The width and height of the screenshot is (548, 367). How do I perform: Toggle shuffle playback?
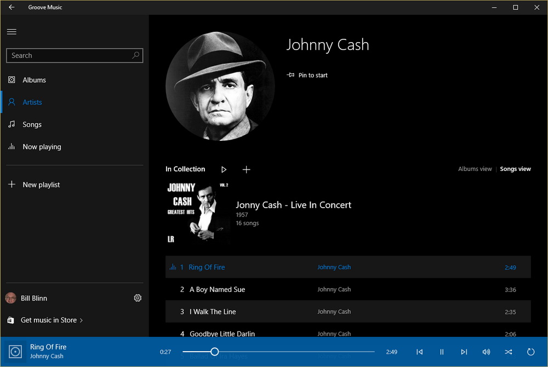[509, 352]
